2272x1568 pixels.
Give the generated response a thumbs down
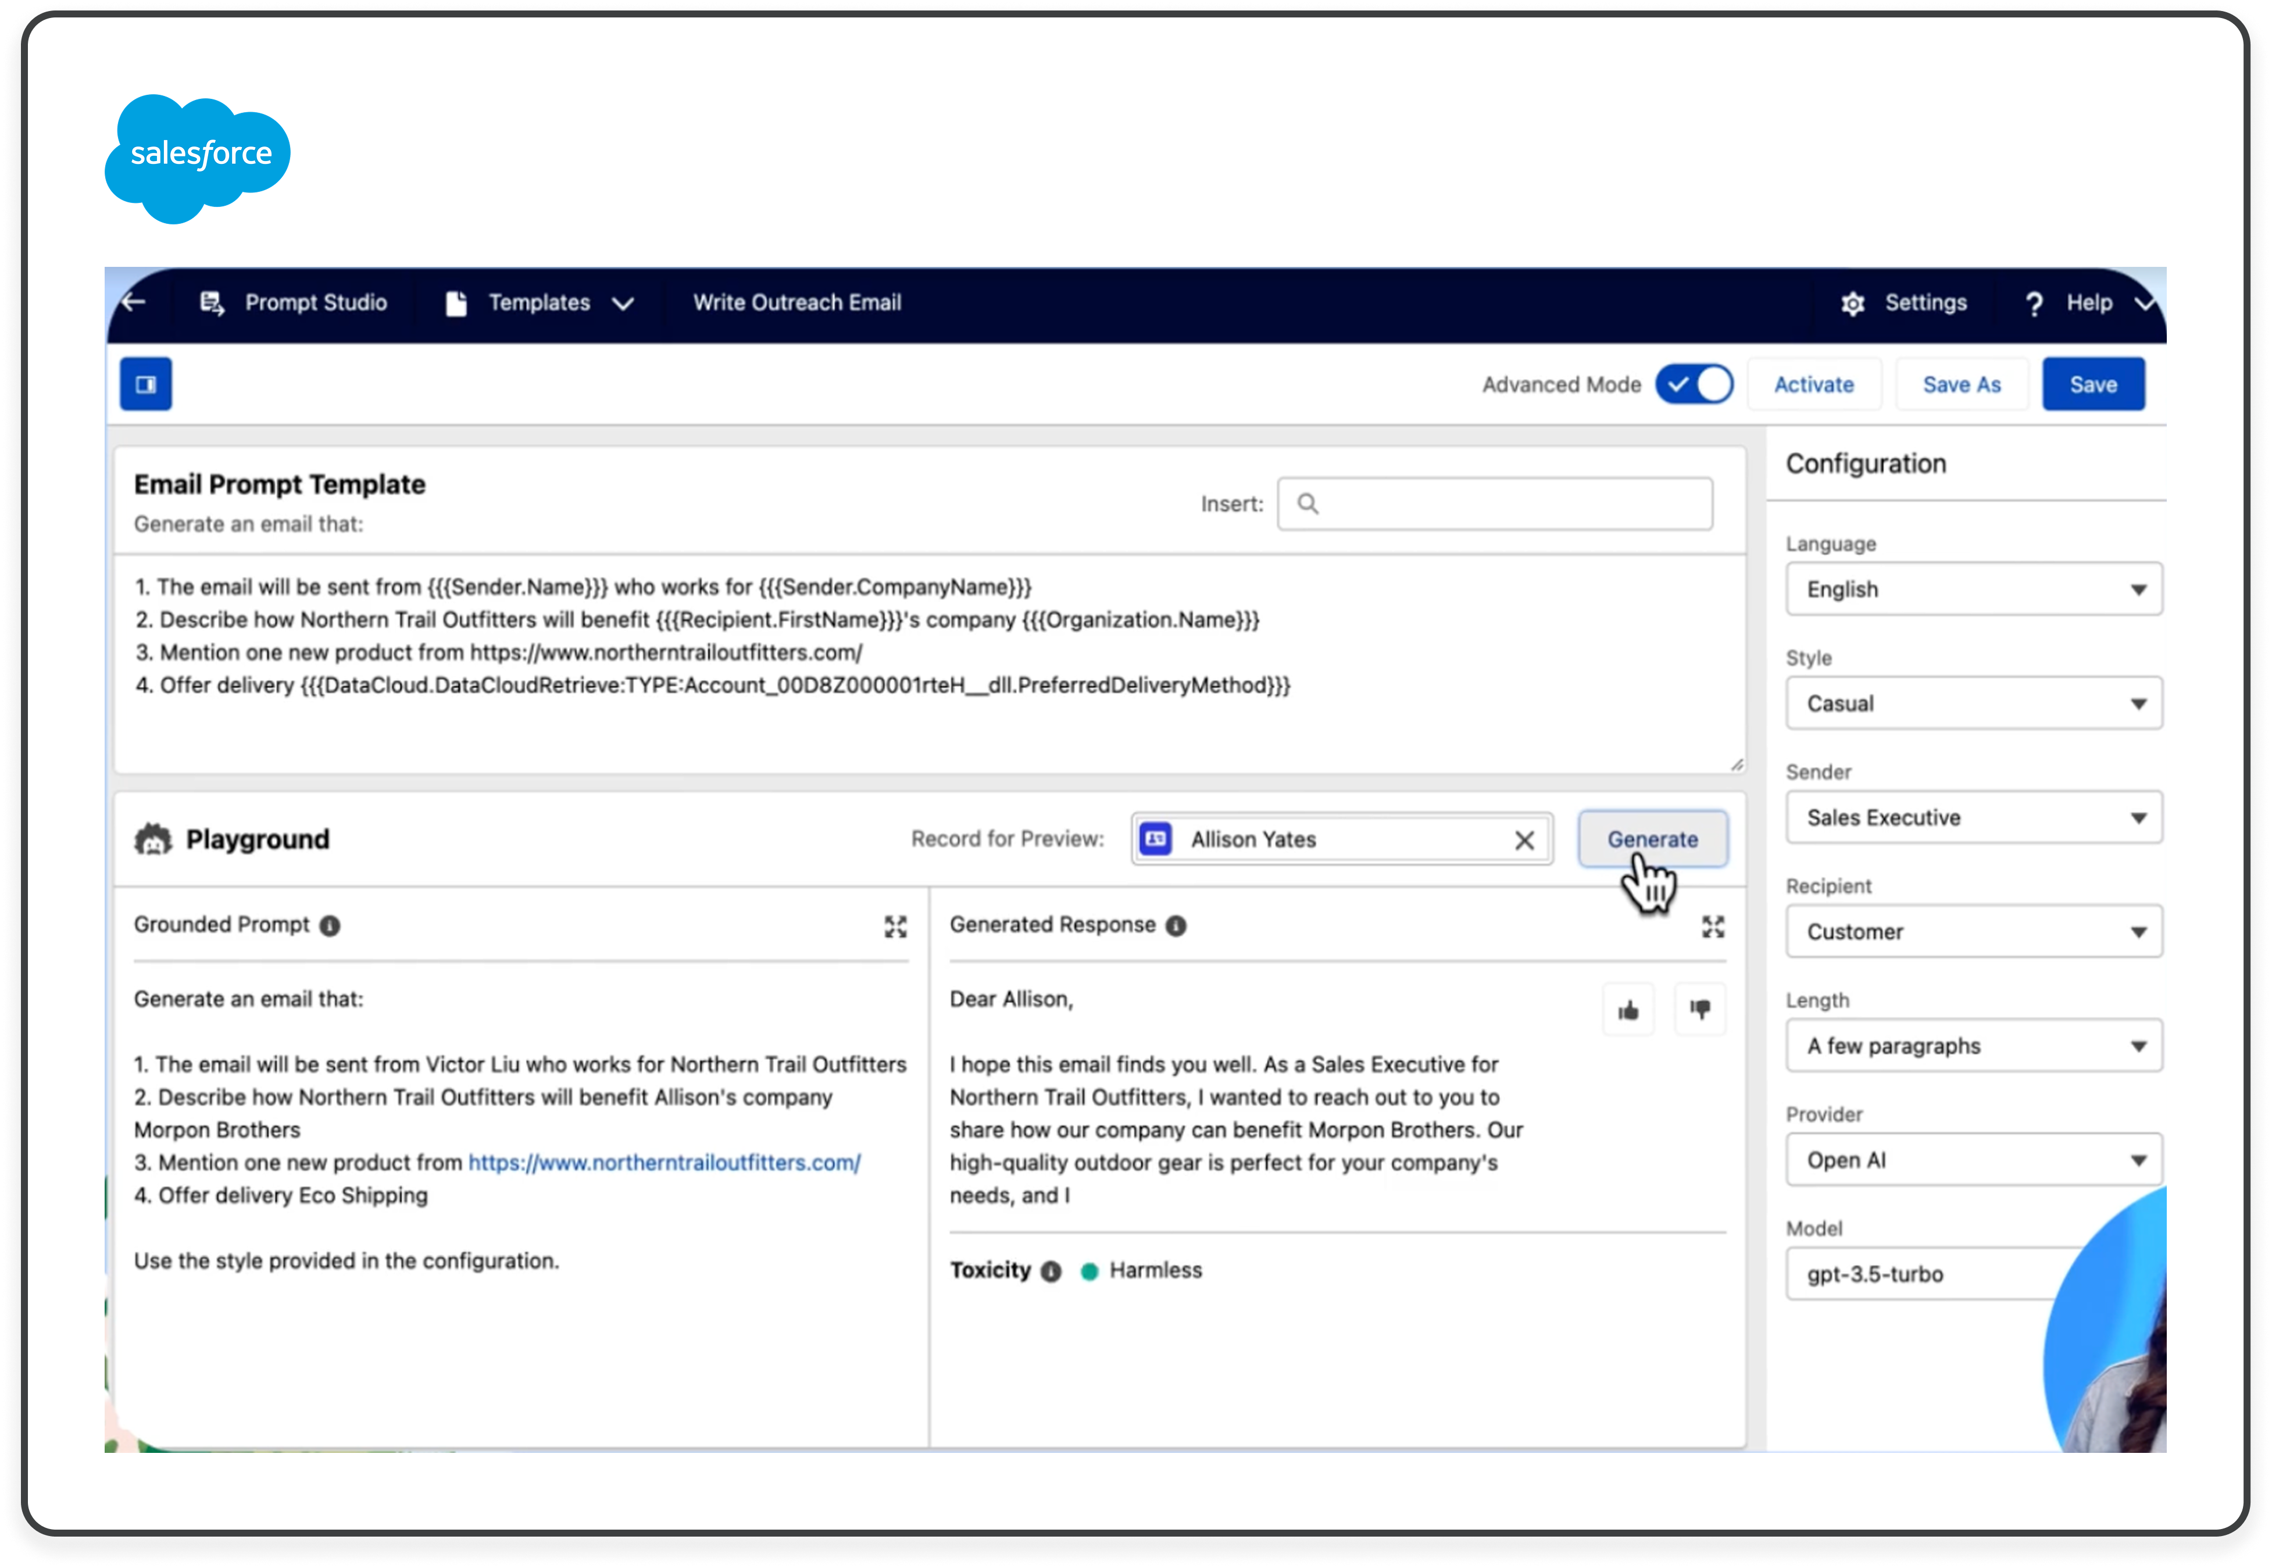click(1701, 1009)
